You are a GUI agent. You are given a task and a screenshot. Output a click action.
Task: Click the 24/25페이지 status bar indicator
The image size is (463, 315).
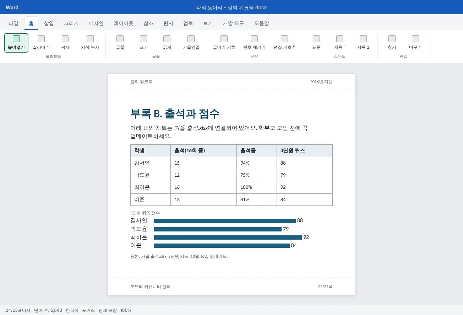tap(18, 310)
